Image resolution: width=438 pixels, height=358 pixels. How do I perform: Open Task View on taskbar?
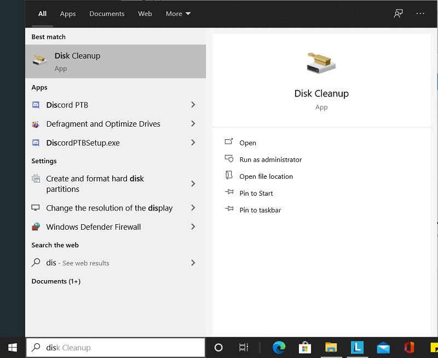point(244,348)
